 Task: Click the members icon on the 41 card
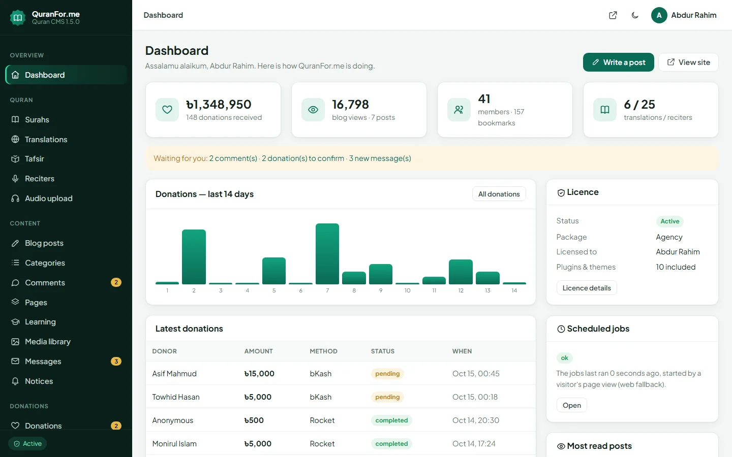(x=459, y=110)
